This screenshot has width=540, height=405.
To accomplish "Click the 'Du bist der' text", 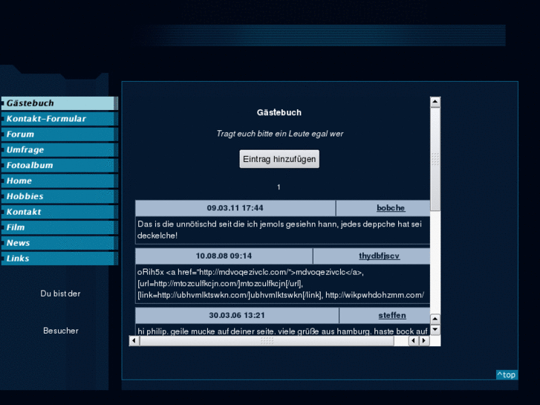I will [60, 294].
